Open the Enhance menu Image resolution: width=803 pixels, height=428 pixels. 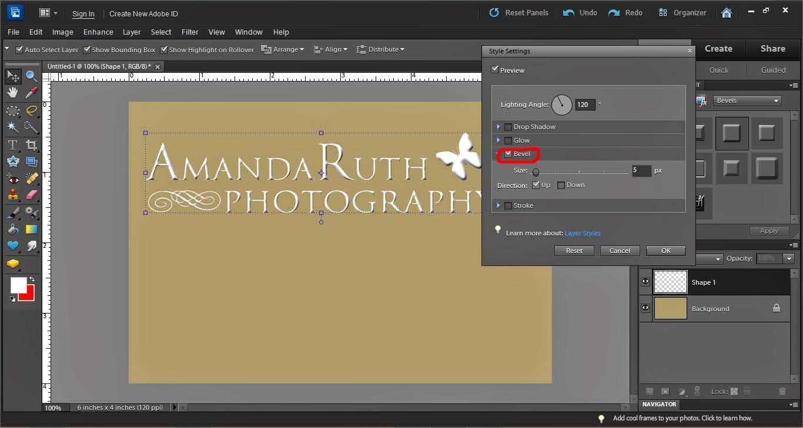pos(98,32)
